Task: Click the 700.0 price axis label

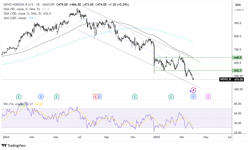Action: 238,49
